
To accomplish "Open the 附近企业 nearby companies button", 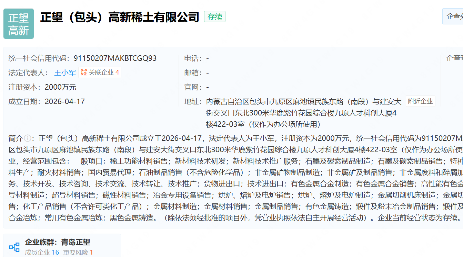I will [x=420, y=101].
